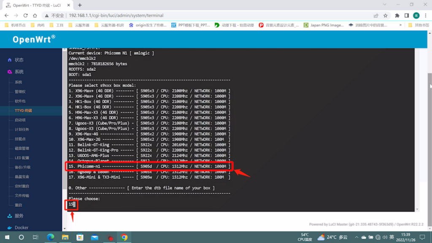Open Cortana search circle on taskbar
This screenshot has width=432, height=243.
point(21,237)
